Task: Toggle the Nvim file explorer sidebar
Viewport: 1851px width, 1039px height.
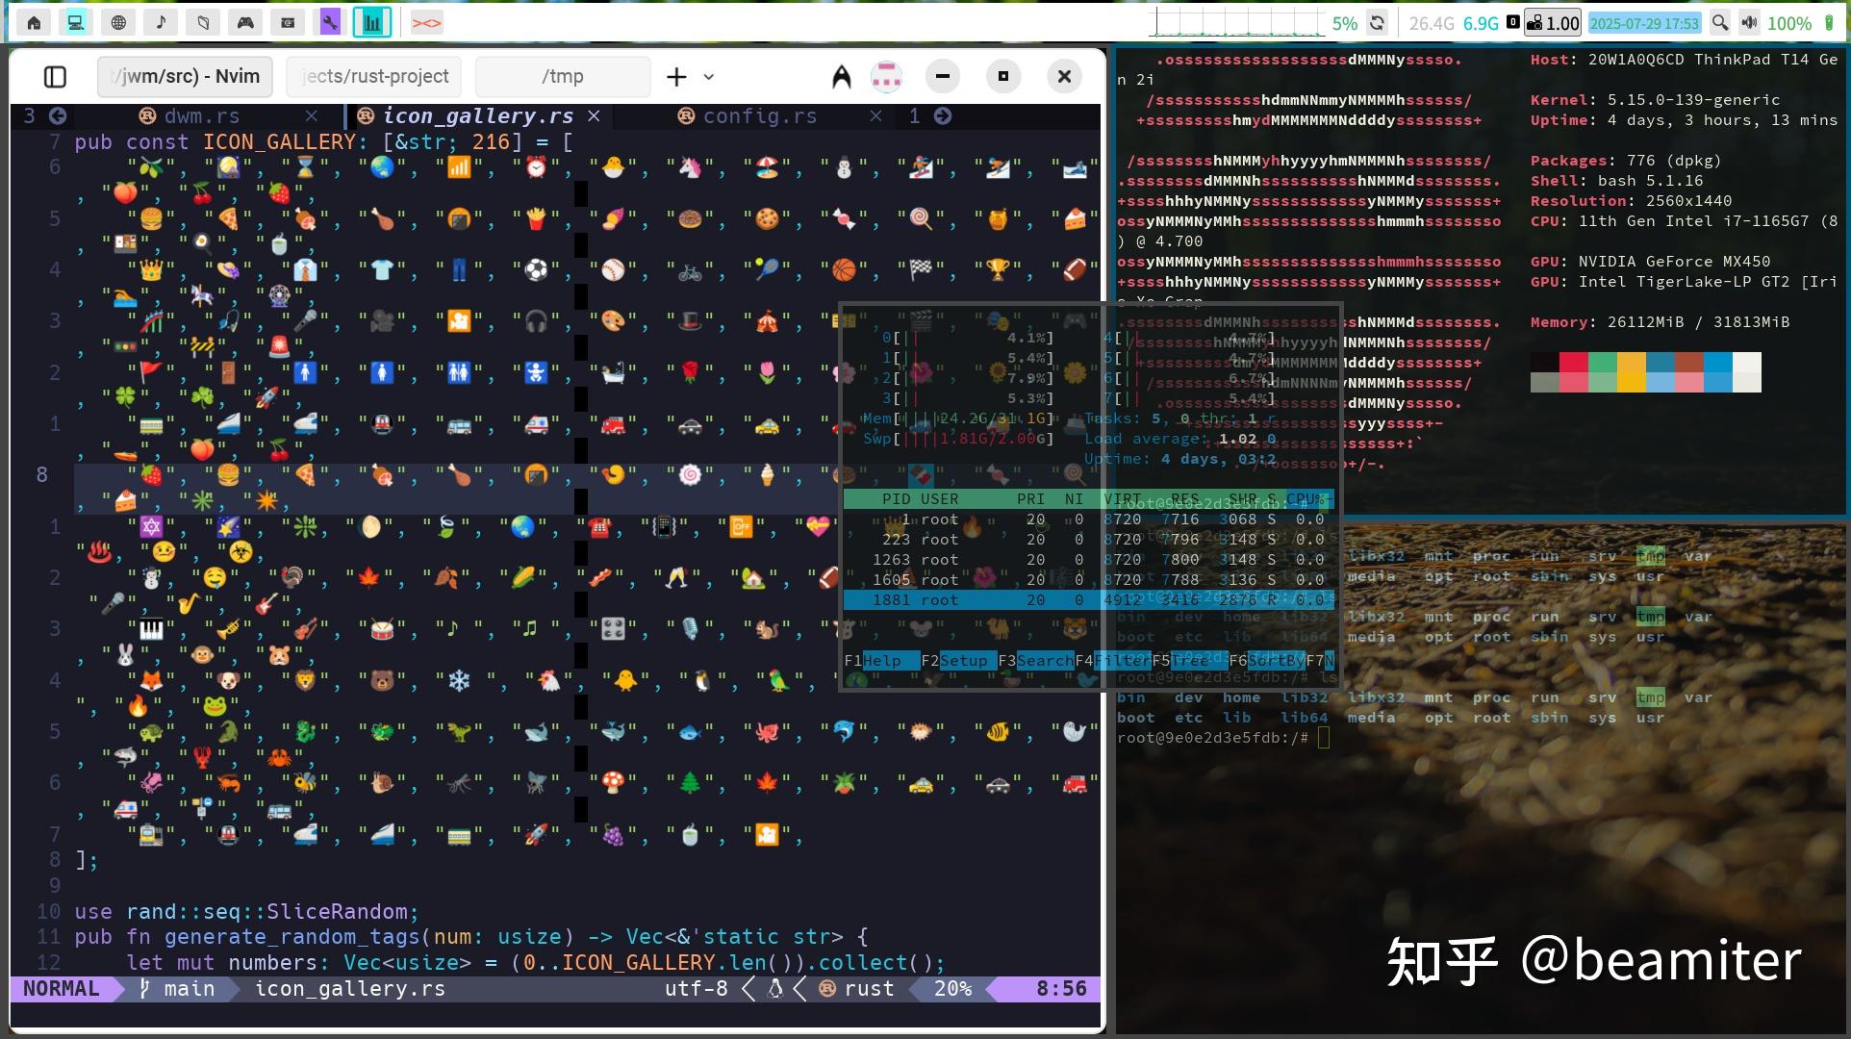Action: 55,77
